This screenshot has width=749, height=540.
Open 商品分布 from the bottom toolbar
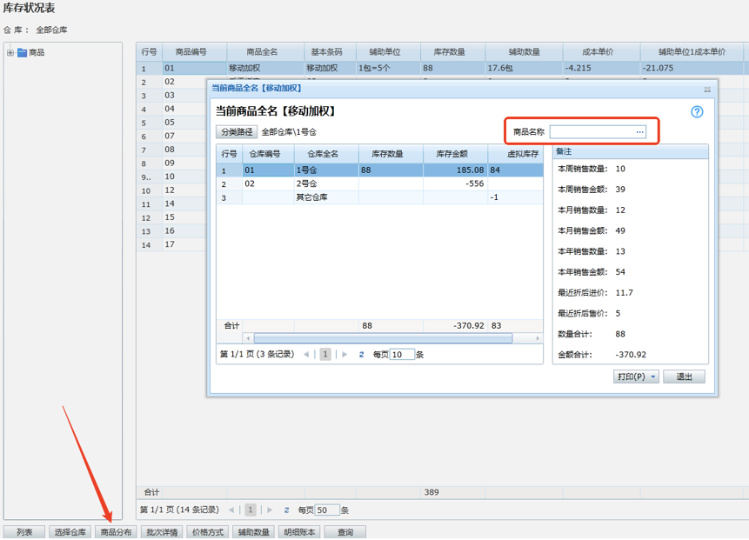point(116,532)
